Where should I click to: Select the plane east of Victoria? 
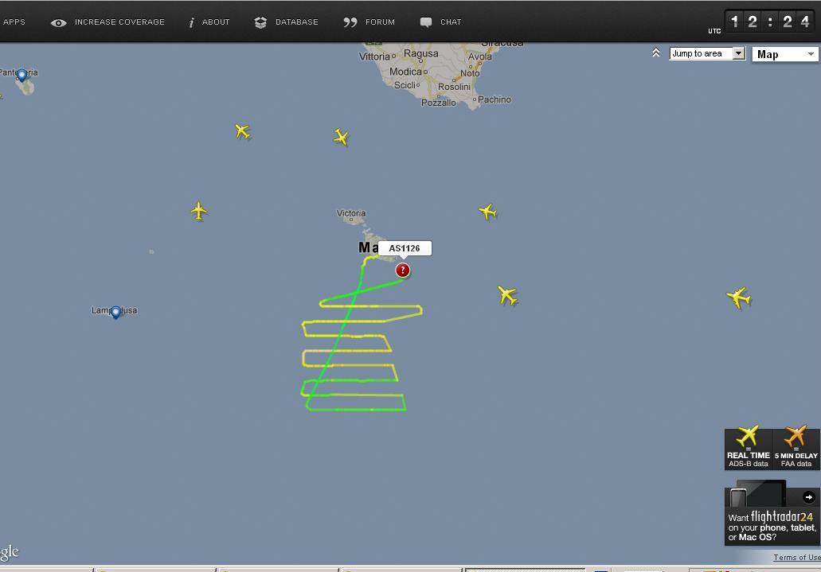pos(487,212)
